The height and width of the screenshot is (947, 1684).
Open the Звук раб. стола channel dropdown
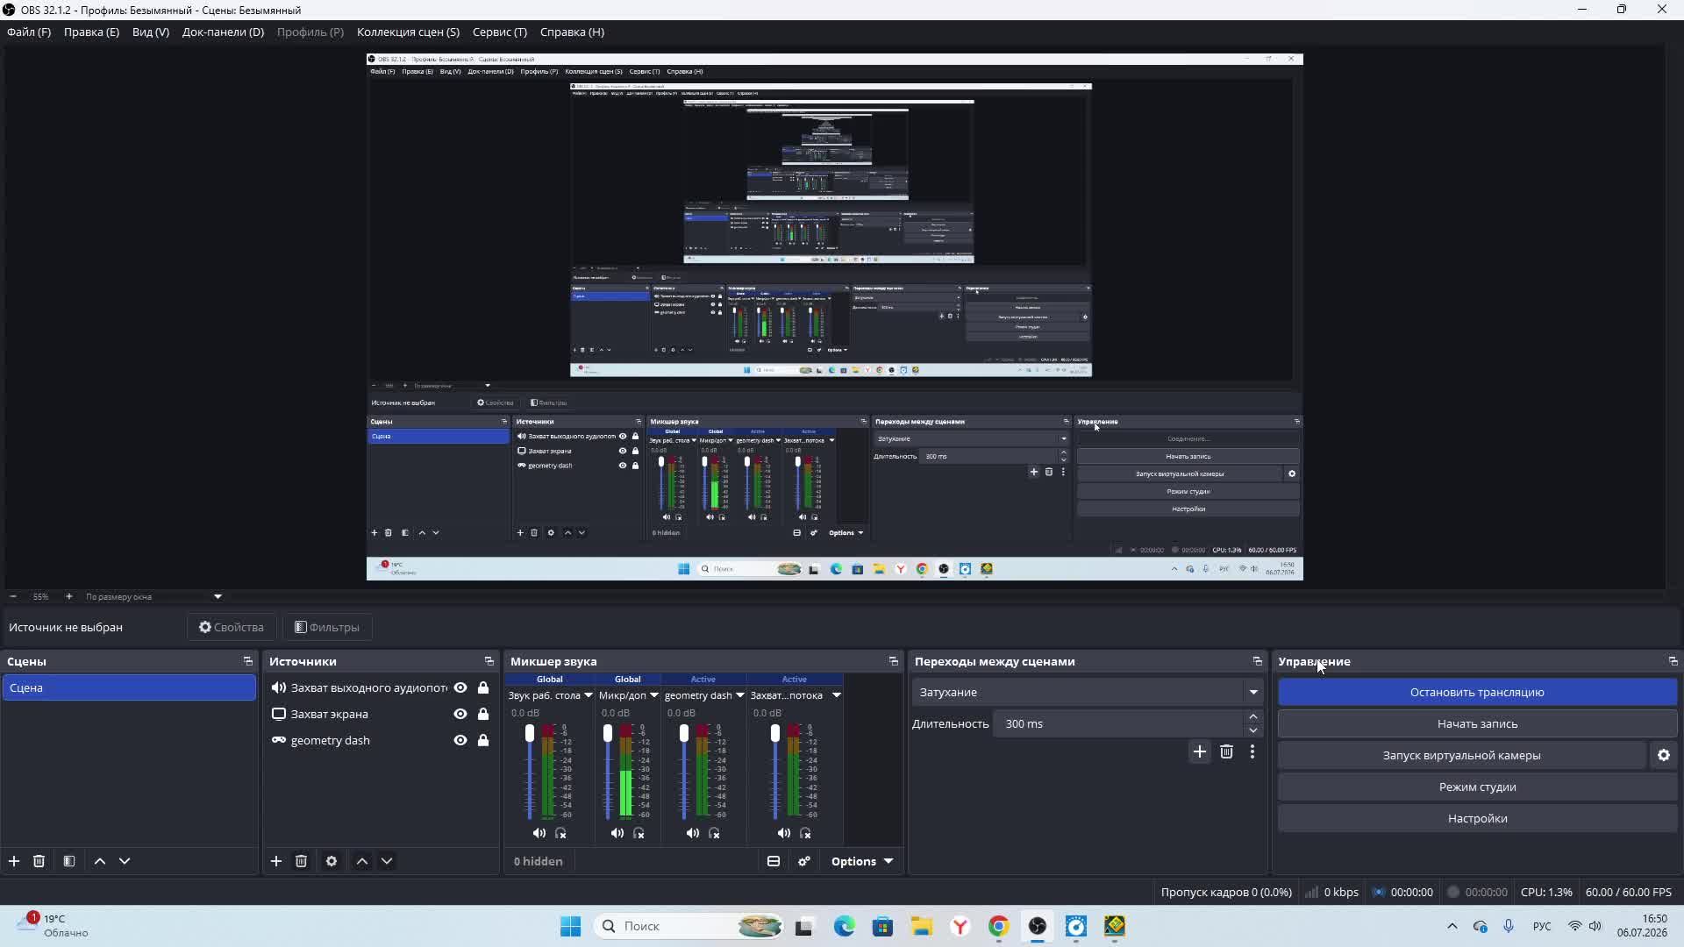(589, 695)
